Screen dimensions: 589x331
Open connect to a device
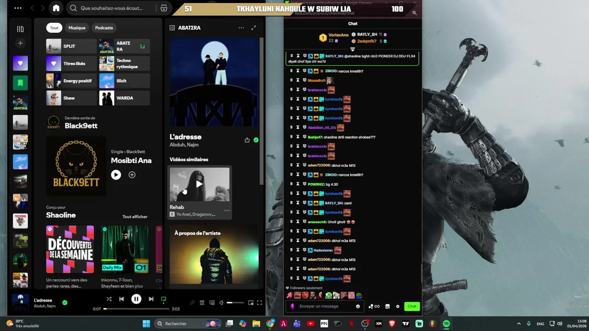pos(212,302)
